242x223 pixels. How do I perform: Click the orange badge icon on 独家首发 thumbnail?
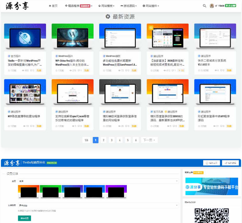coord(151,28)
